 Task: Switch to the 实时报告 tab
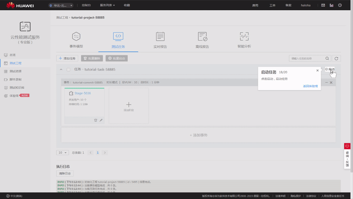(160, 40)
